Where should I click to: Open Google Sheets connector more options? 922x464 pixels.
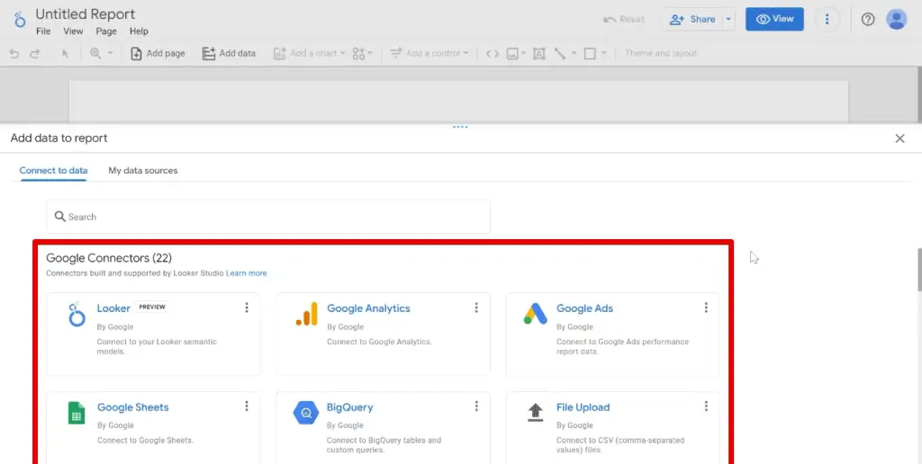pos(247,406)
